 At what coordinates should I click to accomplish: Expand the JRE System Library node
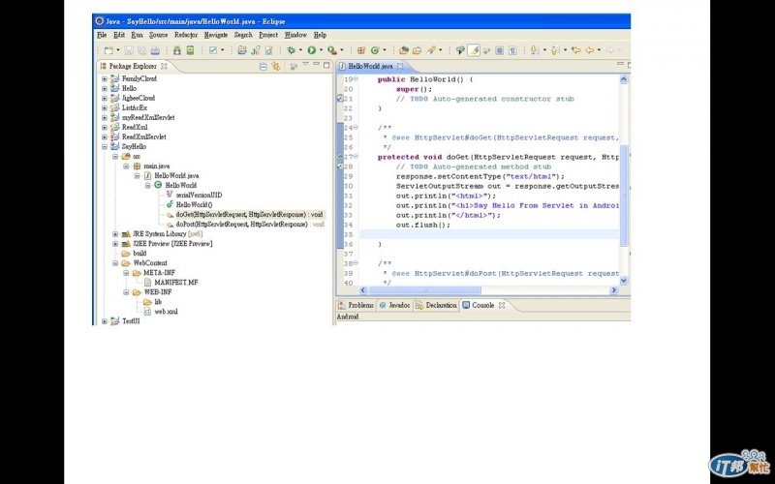click(115, 233)
